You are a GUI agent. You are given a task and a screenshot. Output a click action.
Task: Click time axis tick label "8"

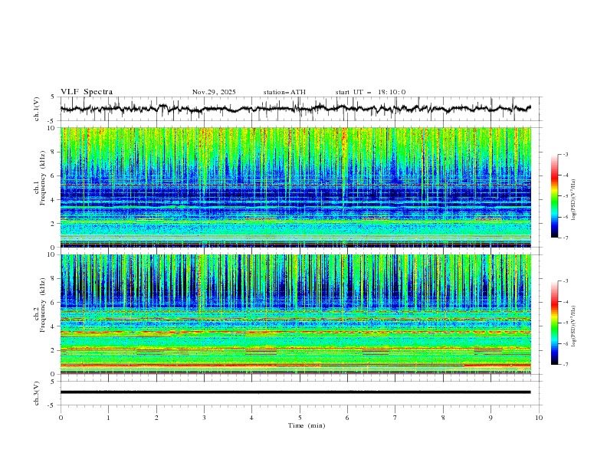coord(443,418)
